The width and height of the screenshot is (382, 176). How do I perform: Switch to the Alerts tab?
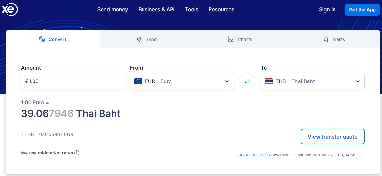pyautogui.click(x=334, y=39)
